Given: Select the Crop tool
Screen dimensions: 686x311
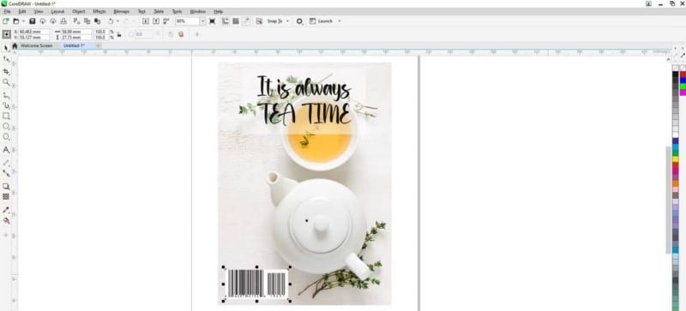Looking at the screenshot, I should click(6, 71).
